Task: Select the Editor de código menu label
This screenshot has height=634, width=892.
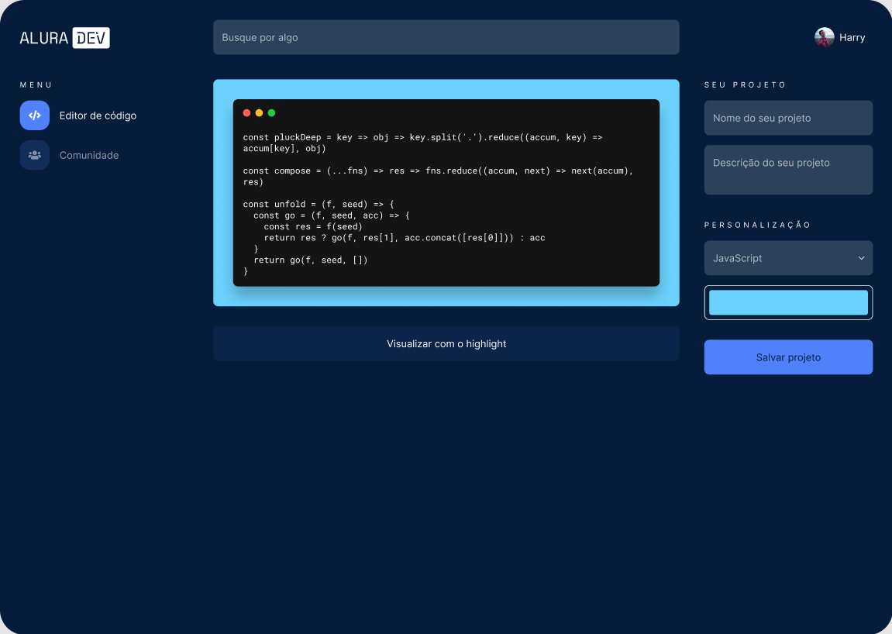Action: point(98,115)
